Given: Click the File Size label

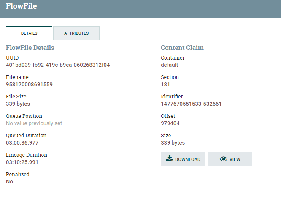Looking at the screenshot, I should point(16,97).
